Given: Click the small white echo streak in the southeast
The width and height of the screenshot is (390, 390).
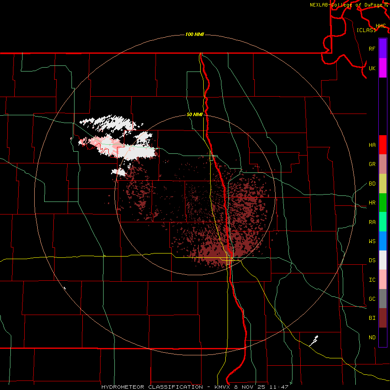Looking at the screenshot, I should click(x=314, y=341).
